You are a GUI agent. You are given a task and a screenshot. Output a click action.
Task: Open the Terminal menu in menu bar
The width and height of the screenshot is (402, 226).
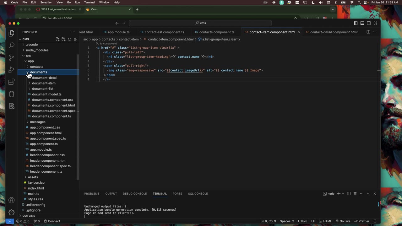(x=90, y=3)
